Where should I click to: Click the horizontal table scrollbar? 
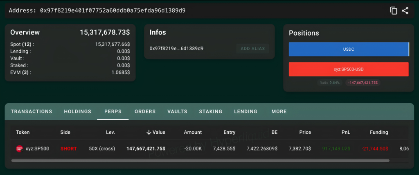200,161
